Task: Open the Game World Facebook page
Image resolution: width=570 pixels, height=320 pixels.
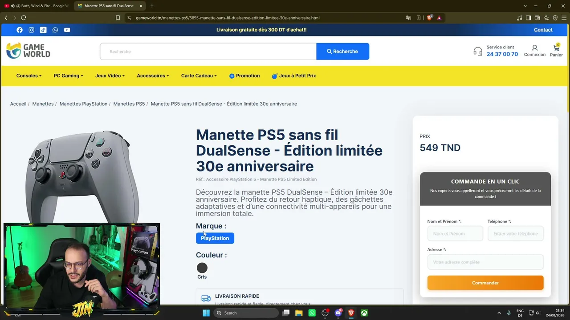Action: coord(20,30)
